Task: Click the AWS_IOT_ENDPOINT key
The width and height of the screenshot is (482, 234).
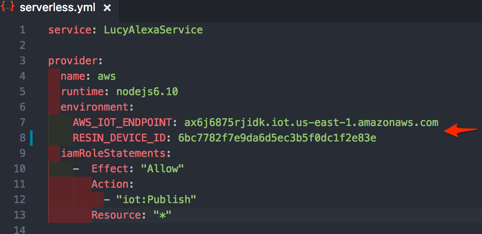Action: point(122,123)
